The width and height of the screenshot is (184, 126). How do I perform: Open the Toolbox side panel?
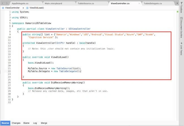click(x=181, y=7)
